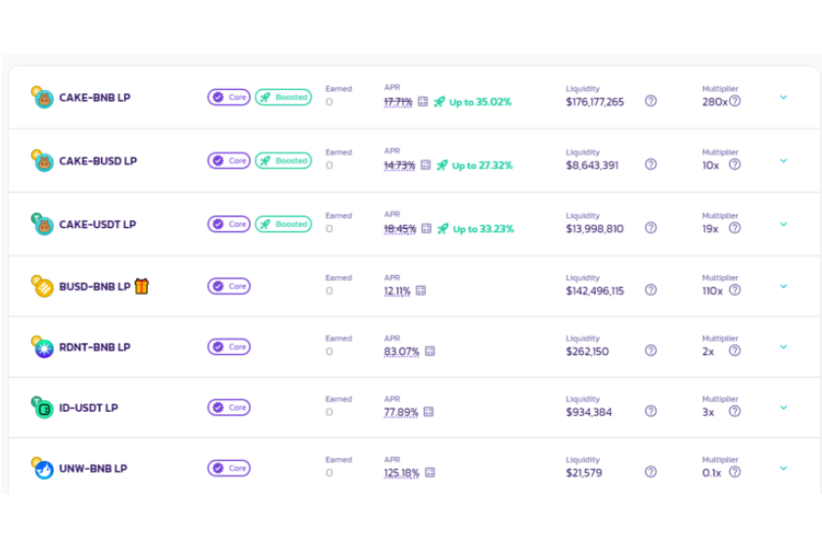Click the APR calculator icon for CAKE-BNB LP

[x=423, y=102]
